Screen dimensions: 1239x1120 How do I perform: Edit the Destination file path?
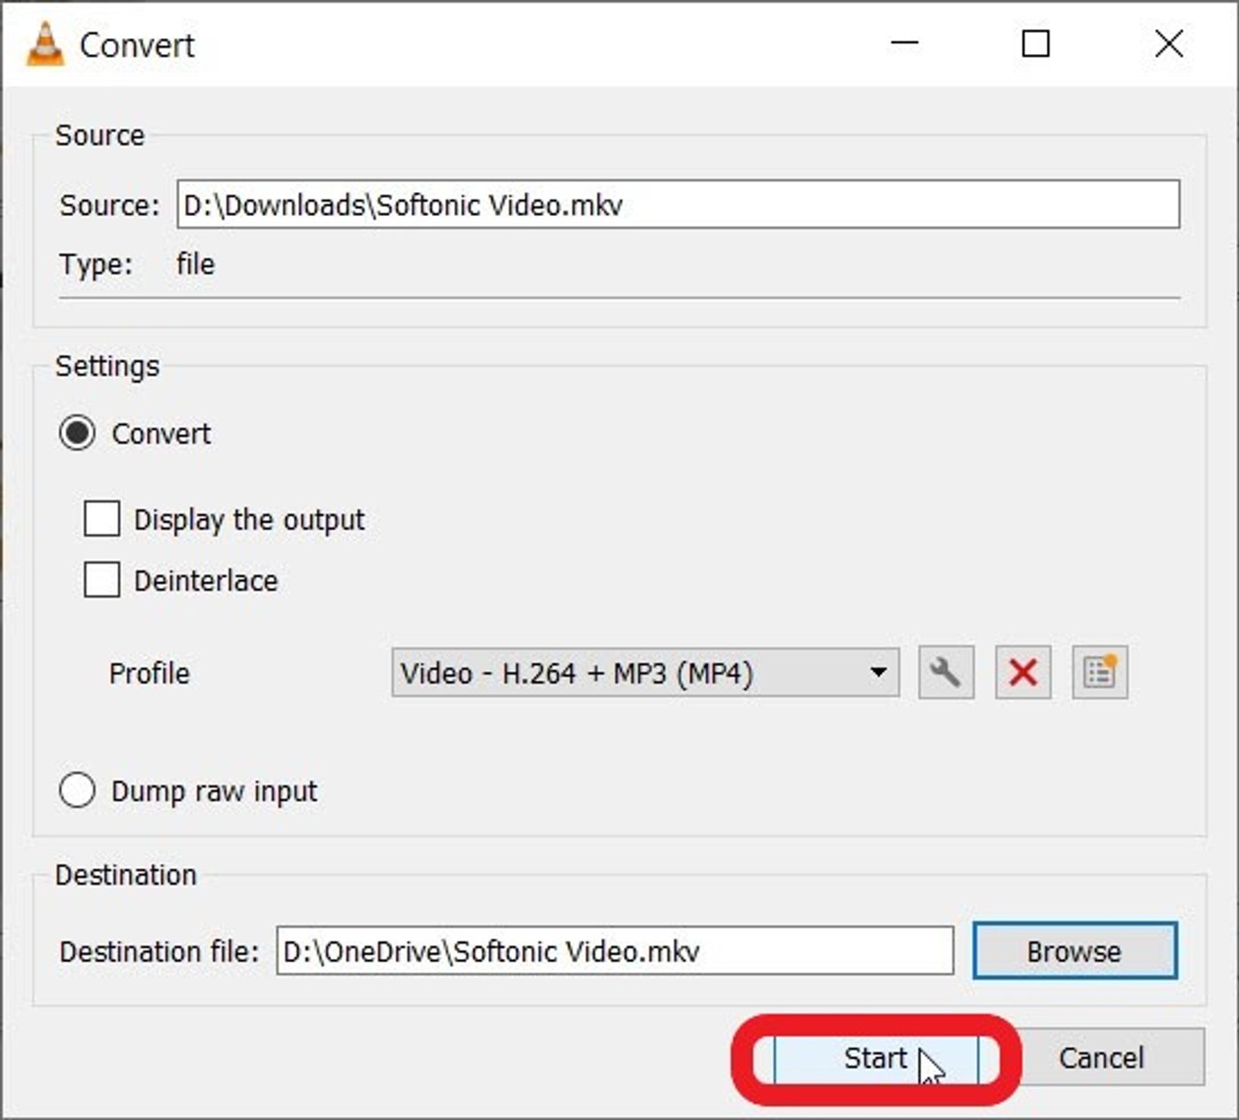pyautogui.click(x=614, y=952)
